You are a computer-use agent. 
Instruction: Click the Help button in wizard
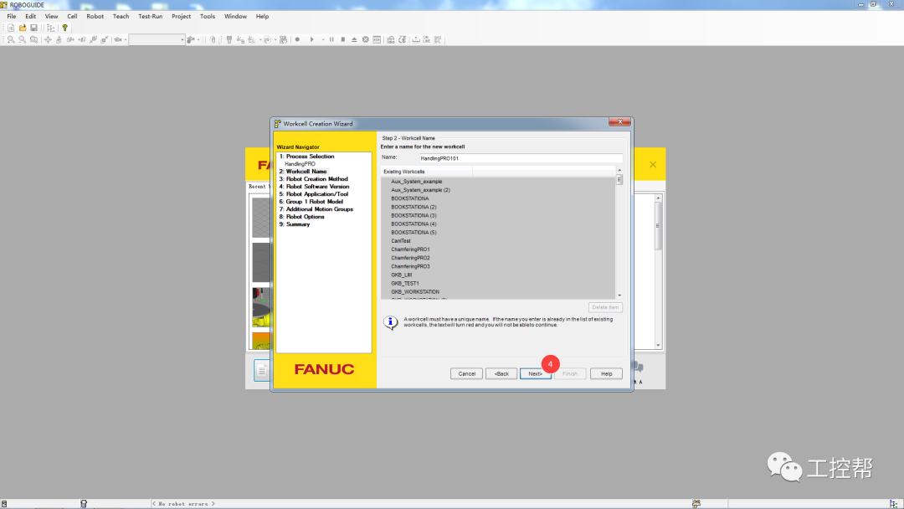coord(607,373)
